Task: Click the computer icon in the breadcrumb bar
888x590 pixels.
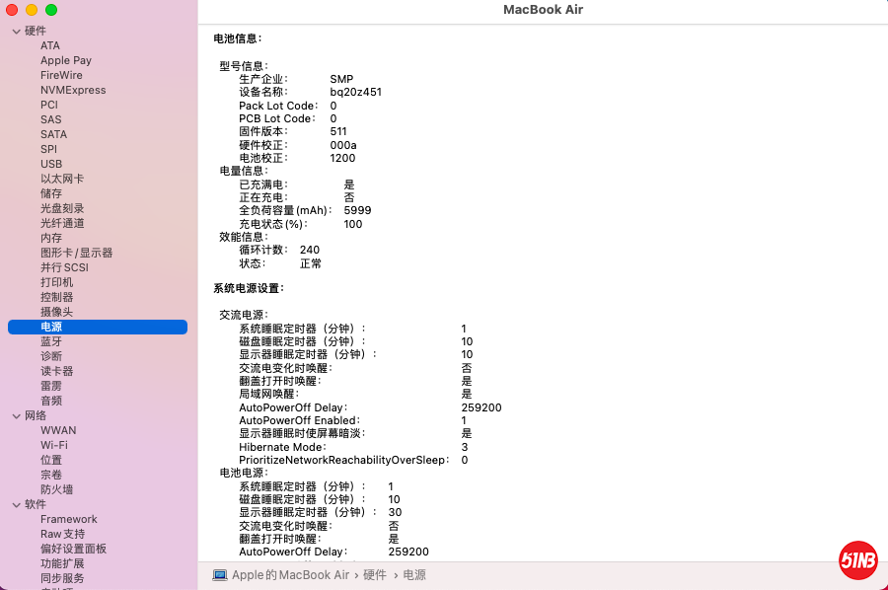Action: 219,574
